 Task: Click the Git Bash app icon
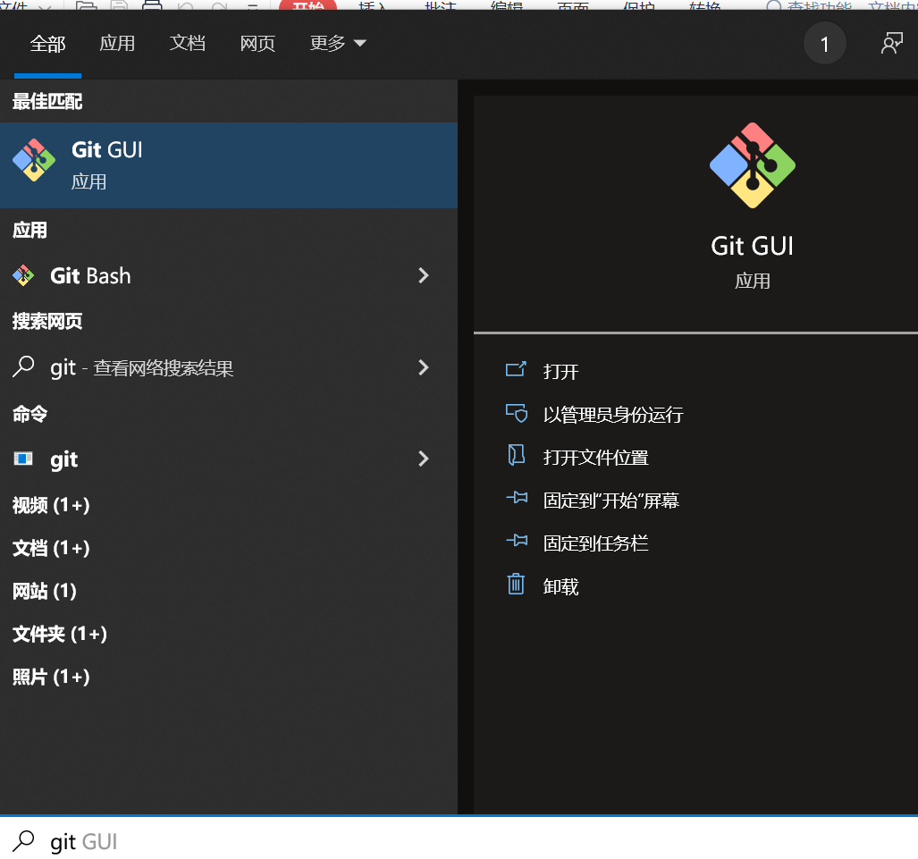point(23,275)
